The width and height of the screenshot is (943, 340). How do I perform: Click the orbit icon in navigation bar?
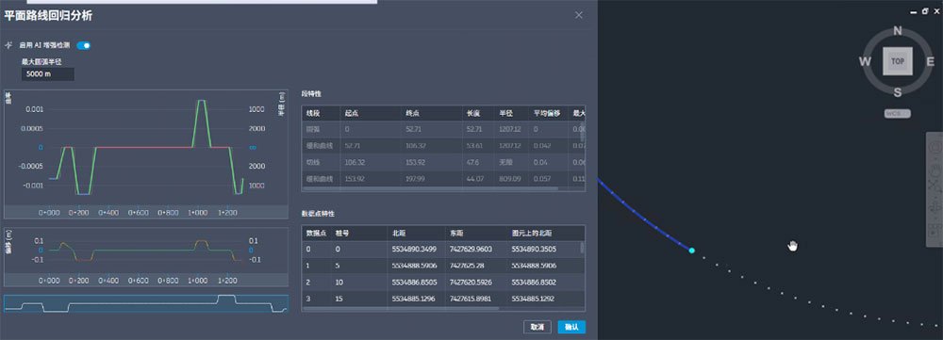[935, 206]
